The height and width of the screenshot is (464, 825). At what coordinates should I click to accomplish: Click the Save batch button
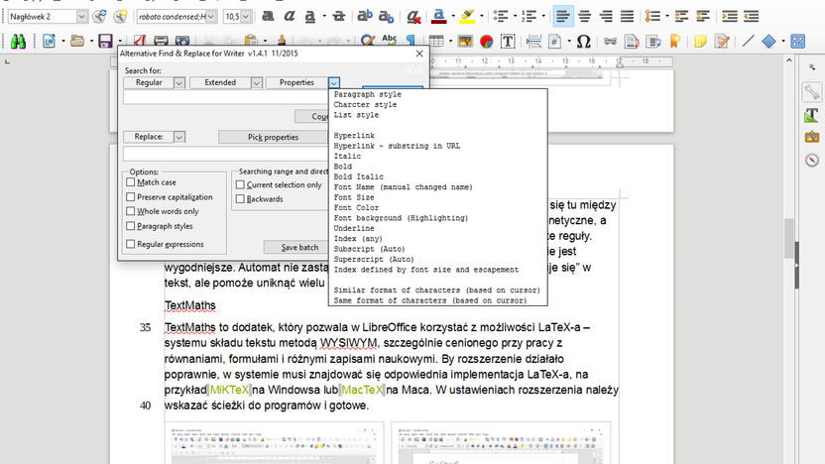[299, 247]
